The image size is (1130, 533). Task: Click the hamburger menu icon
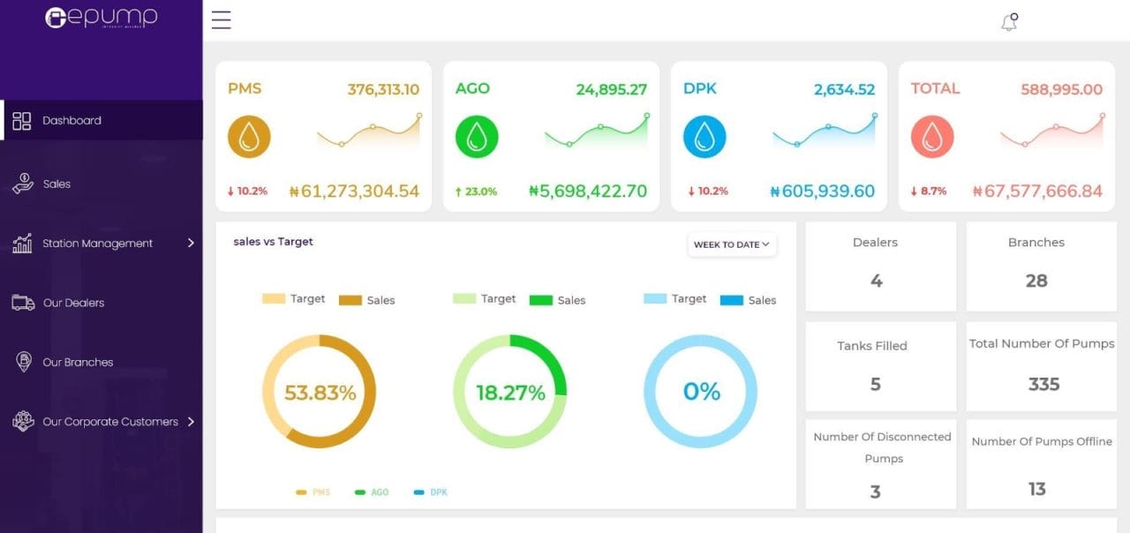tap(221, 20)
